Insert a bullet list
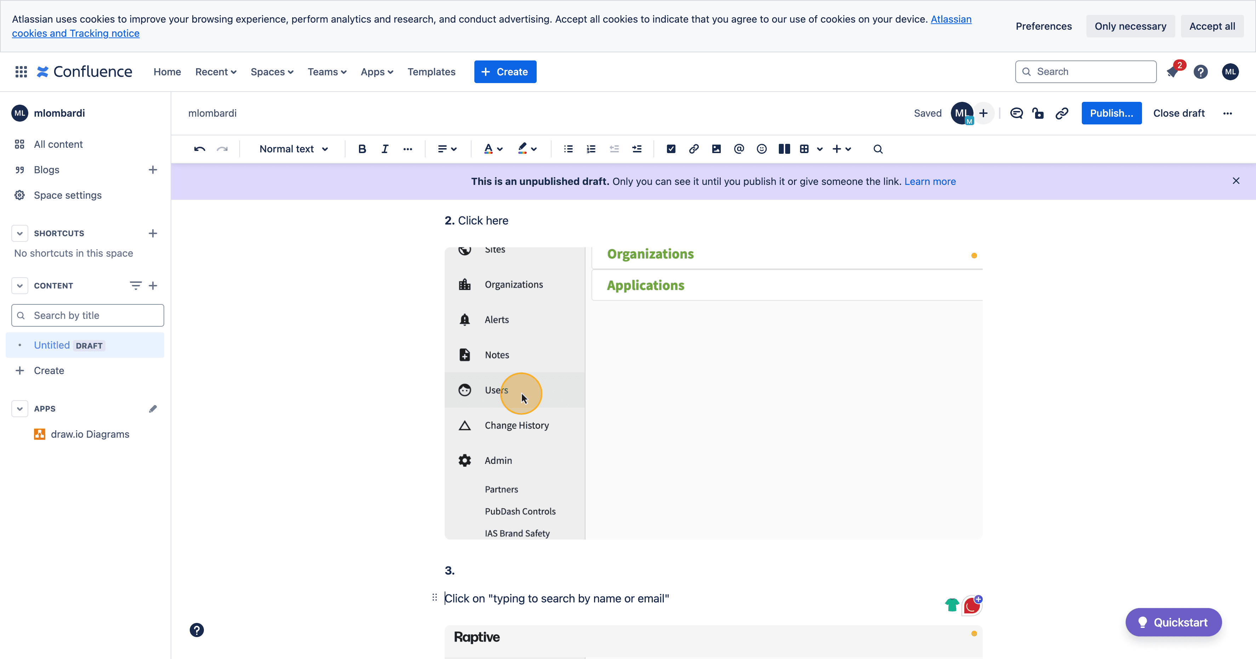The height and width of the screenshot is (659, 1256). [568, 149]
